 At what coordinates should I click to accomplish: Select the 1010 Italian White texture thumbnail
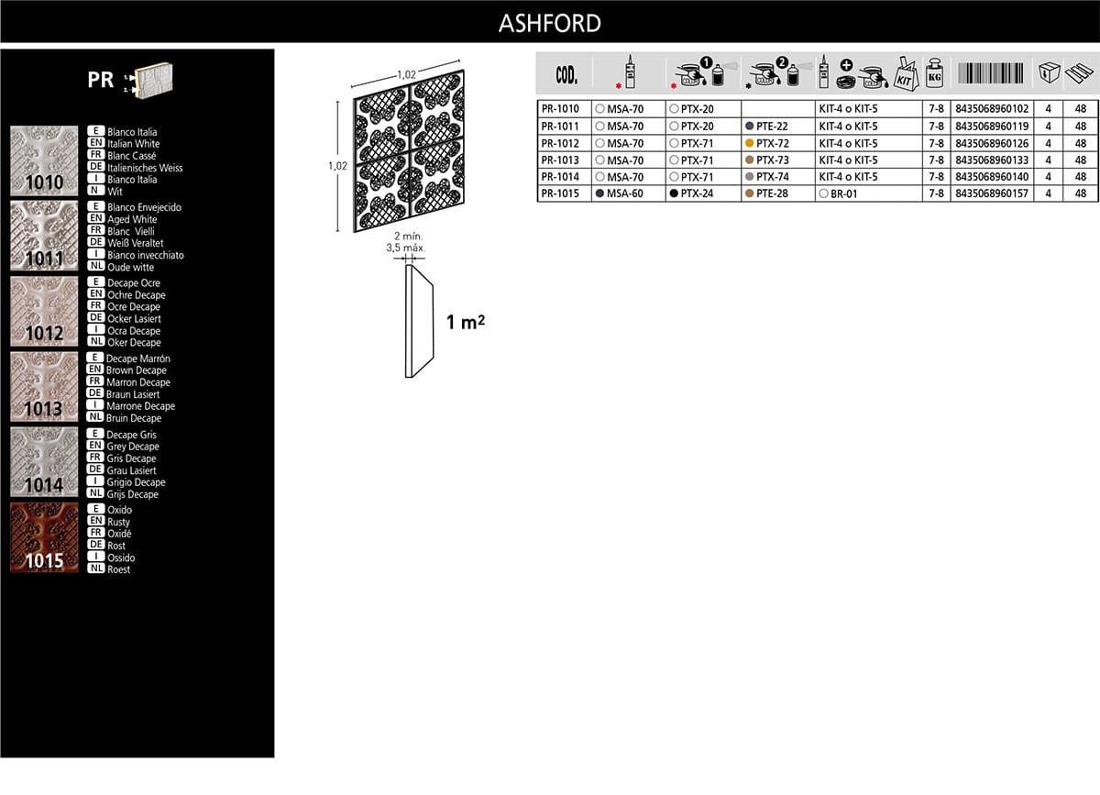(44, 161)
